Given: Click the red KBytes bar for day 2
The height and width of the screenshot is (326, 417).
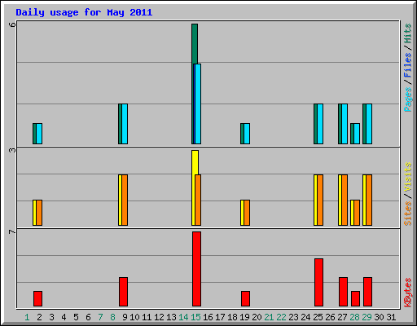Looking at the screenshot, I should point(37,298).
